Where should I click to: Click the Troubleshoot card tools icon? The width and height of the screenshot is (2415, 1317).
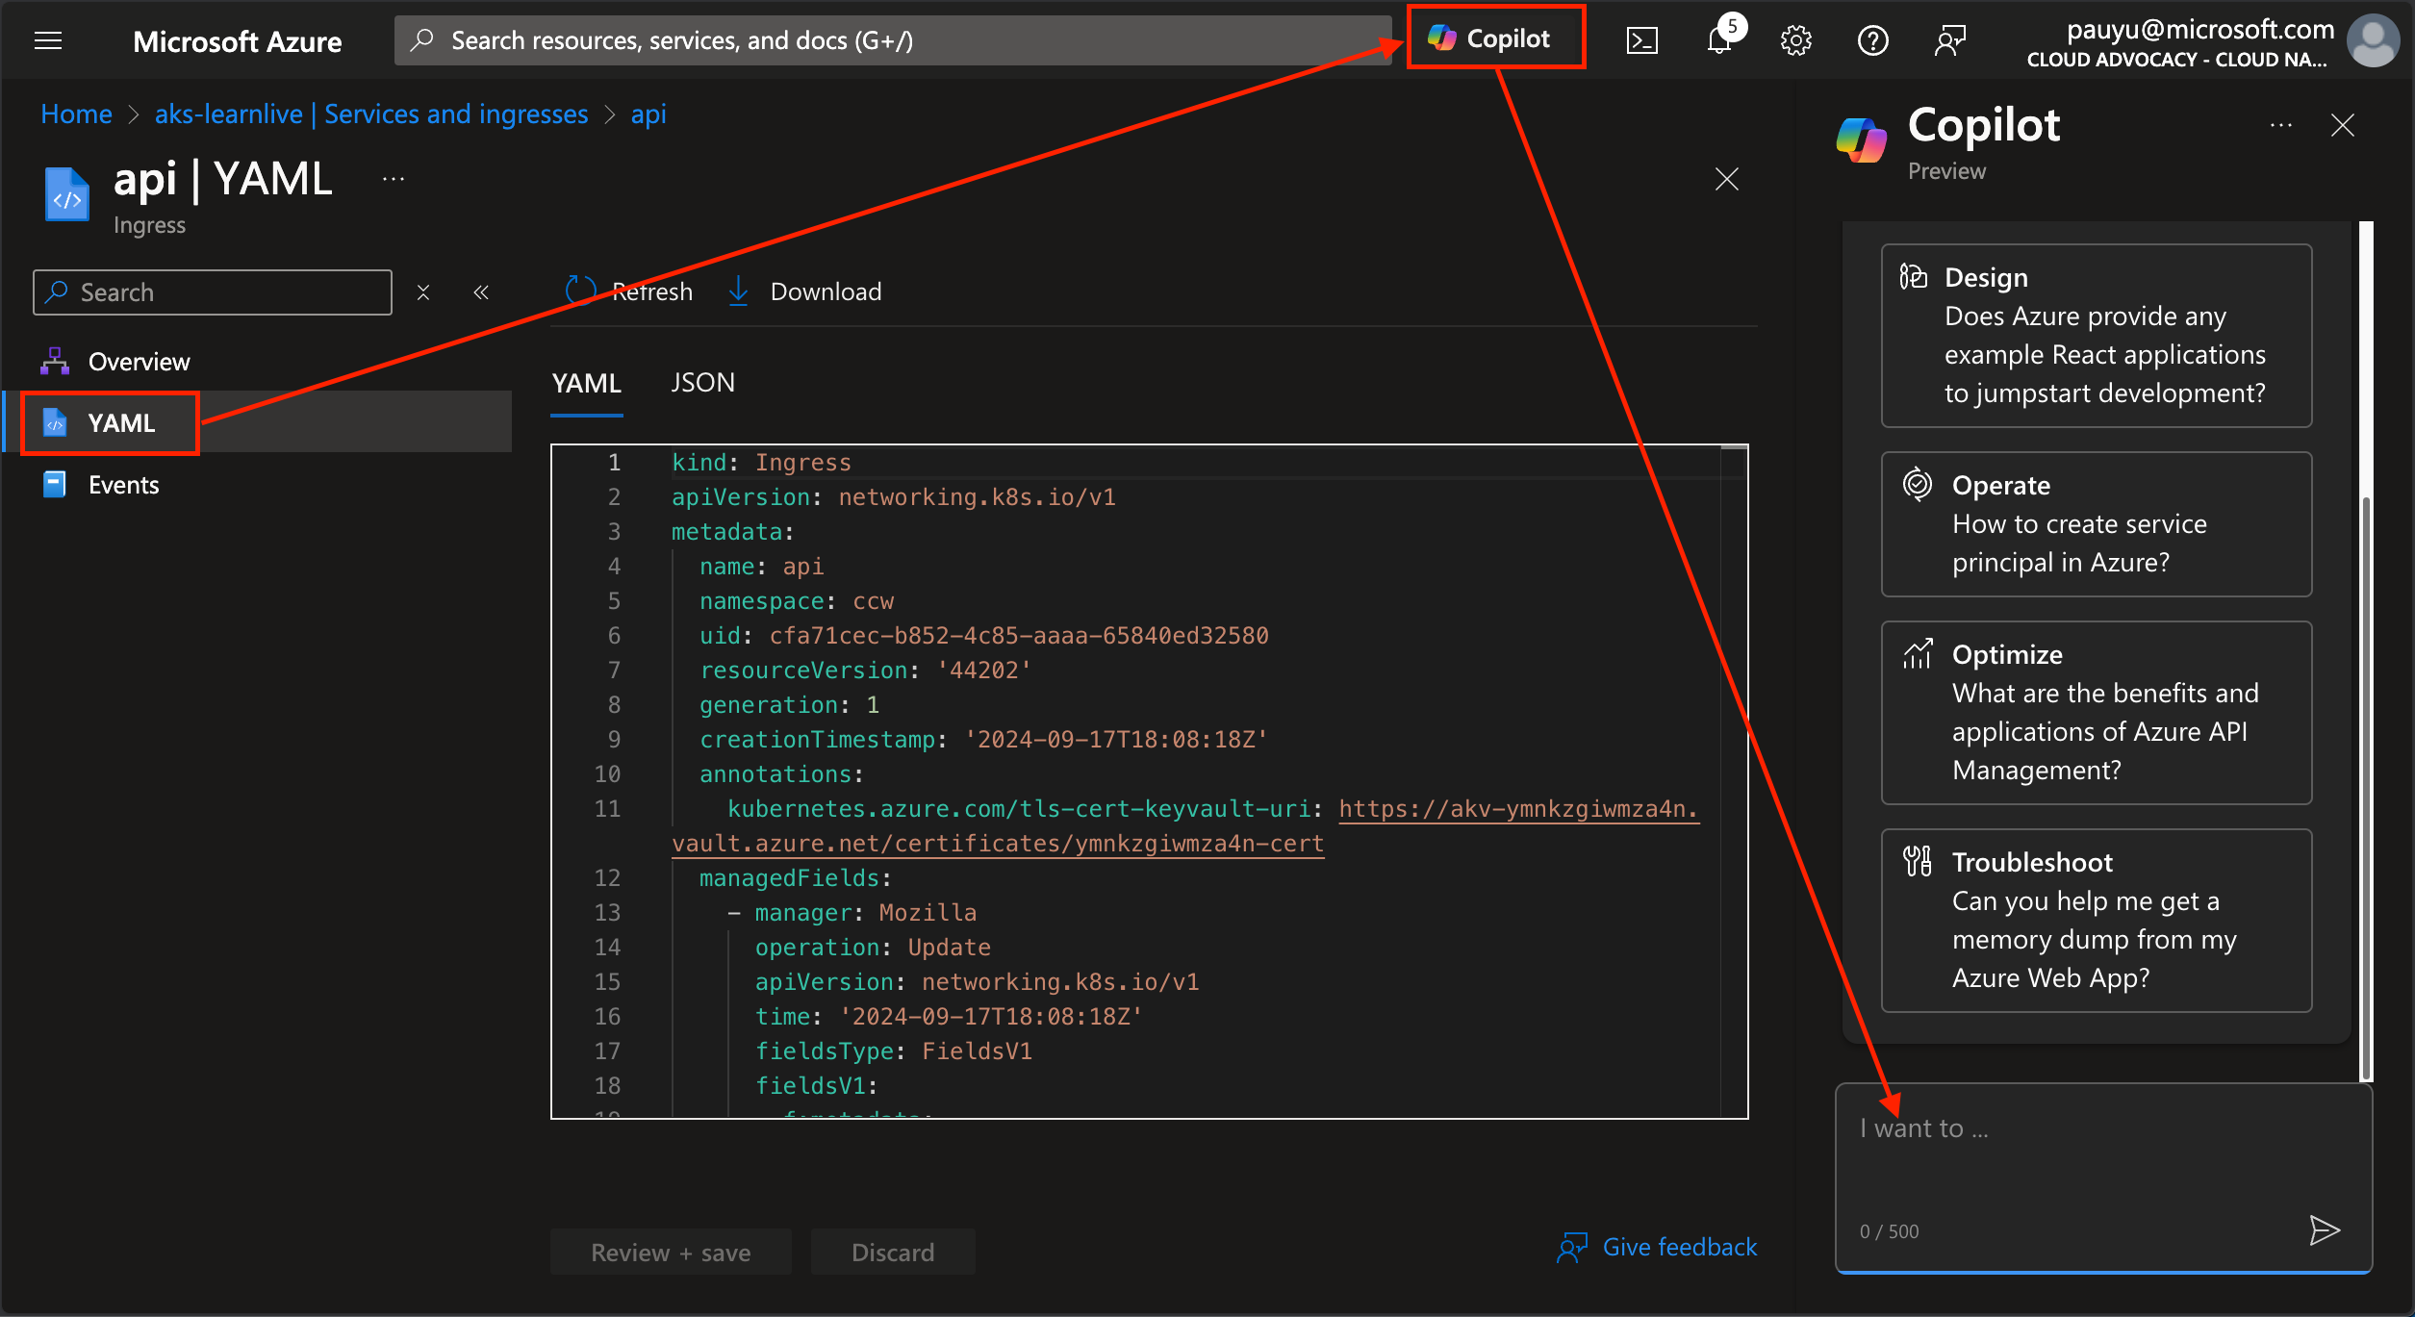[x=1917, y=861]
